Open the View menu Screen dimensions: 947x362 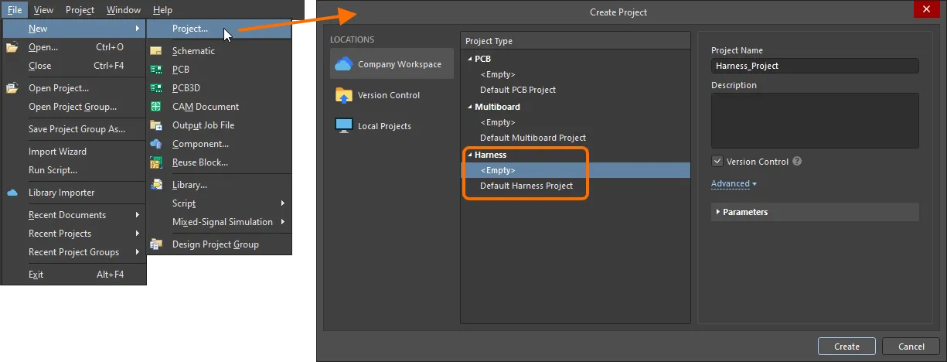44,10
